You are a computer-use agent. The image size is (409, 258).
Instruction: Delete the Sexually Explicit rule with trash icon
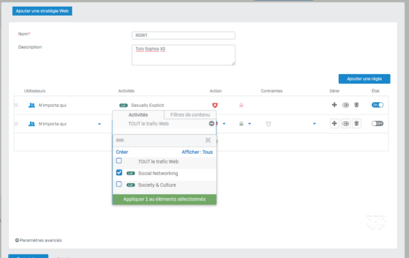click(x=357, y=105)
